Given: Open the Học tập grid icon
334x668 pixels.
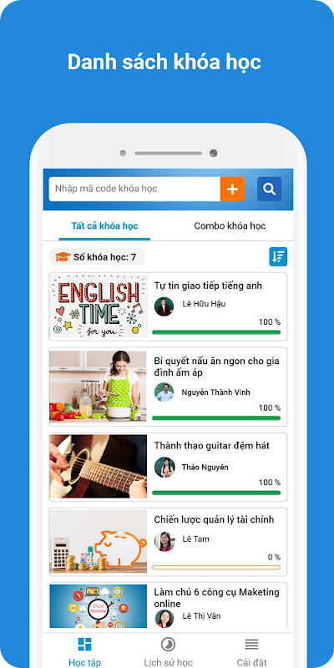Looking at the screenshot, I should (x=85, y=644).
